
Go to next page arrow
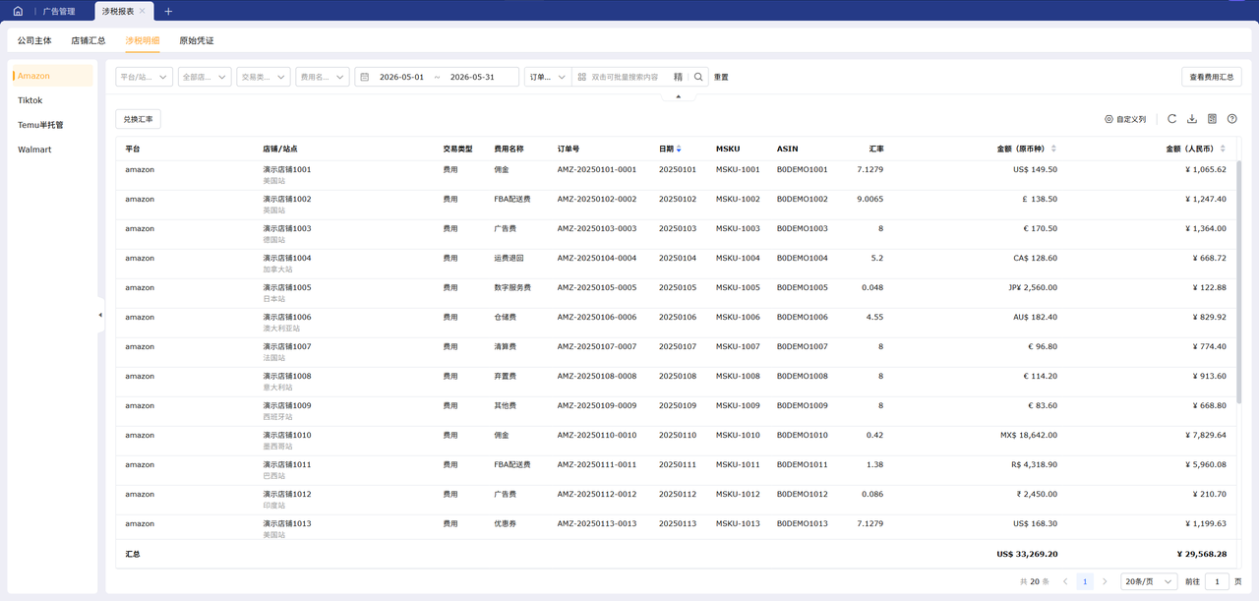[x=1105, y=582]
